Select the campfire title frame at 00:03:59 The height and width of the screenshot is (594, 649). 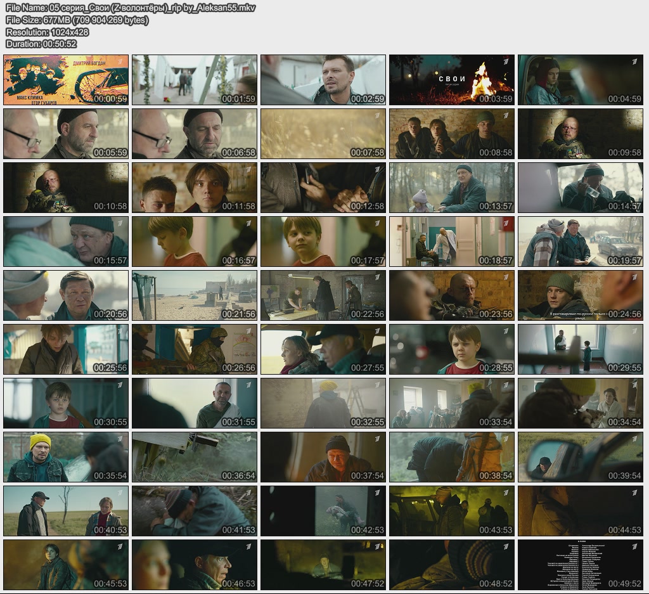[451, 80]
